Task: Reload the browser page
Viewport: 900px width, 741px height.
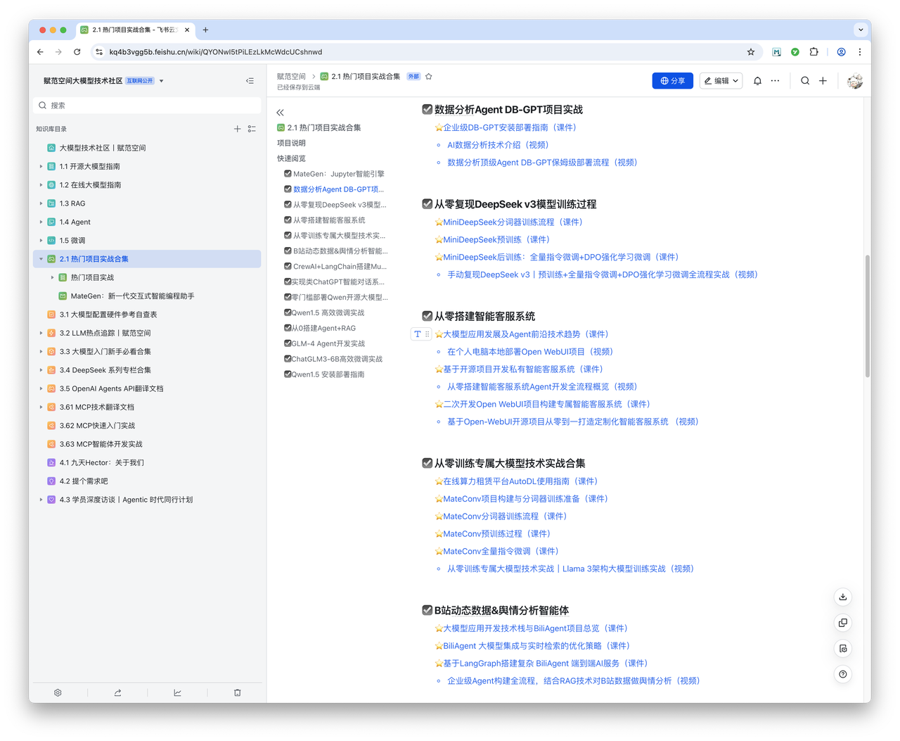Action: click(x=77, y=52)
